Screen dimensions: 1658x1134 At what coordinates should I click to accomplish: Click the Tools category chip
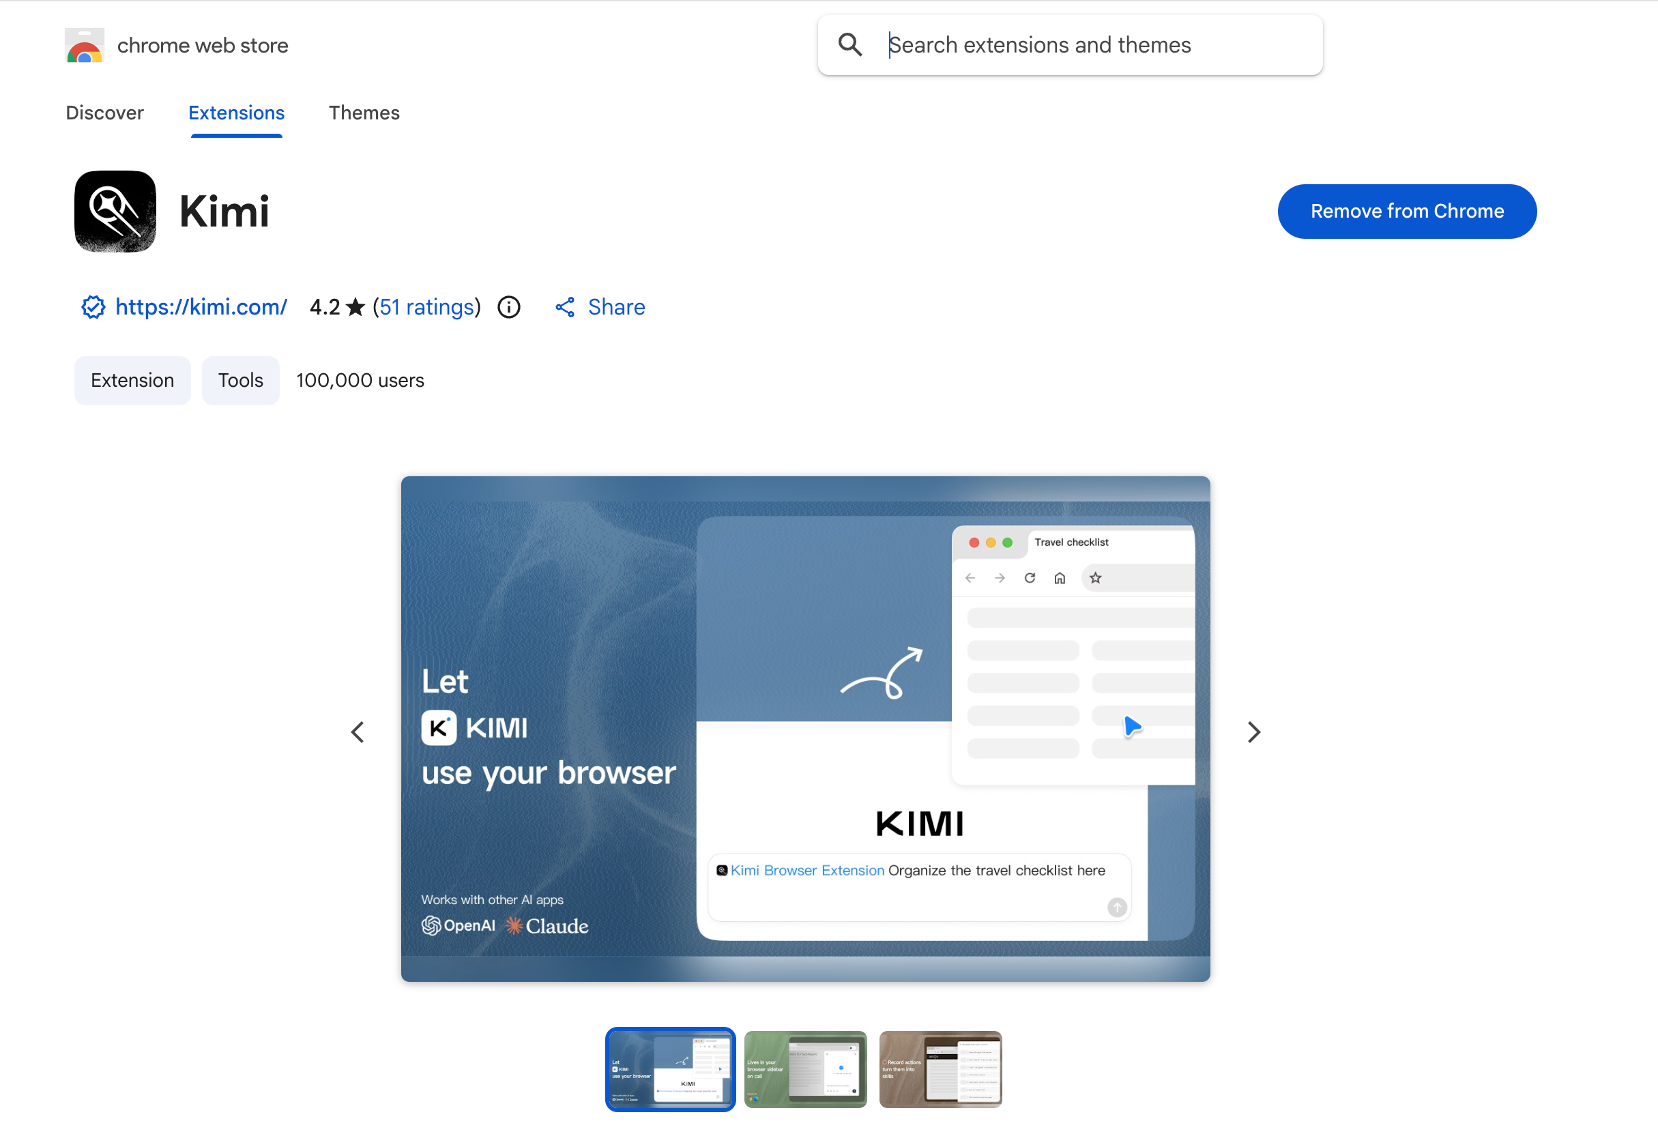[240, 380]
